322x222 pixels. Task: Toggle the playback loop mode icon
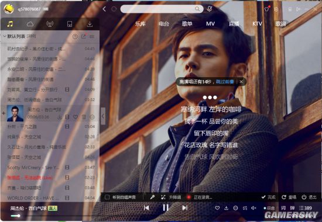pyautogui.click(x=245, y=208)
